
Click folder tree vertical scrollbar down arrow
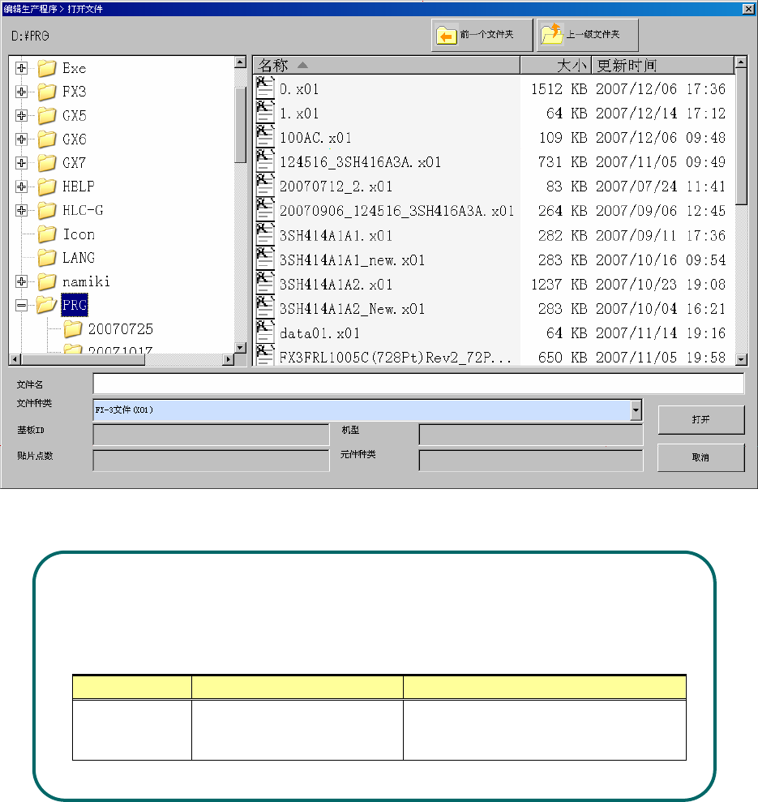pos(241,348)
